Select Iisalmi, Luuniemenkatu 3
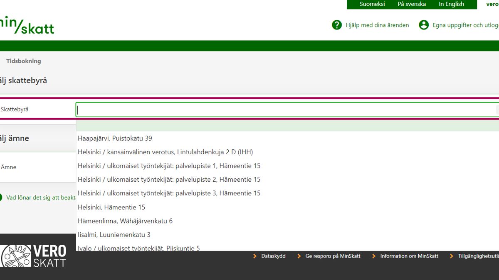Viewport: 499px width, 280px height. click(x=114, y=234)
